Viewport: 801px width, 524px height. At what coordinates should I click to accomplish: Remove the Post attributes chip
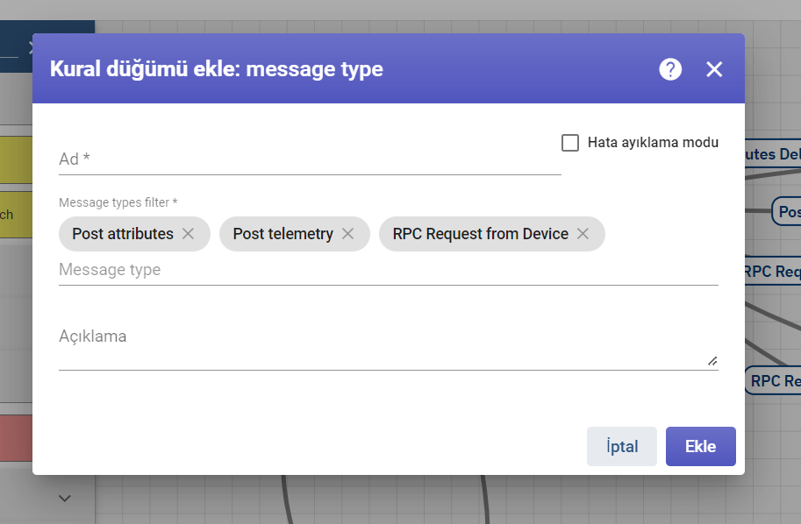(x=188, y=234)
